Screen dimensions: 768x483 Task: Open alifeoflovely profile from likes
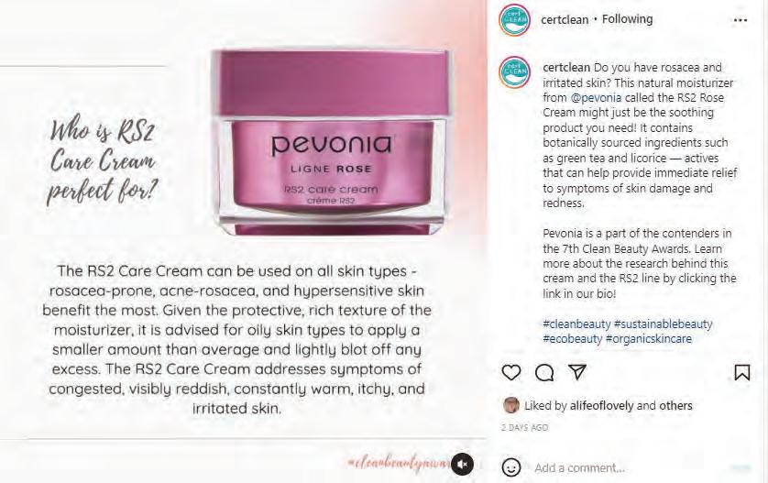pos(602,406)
